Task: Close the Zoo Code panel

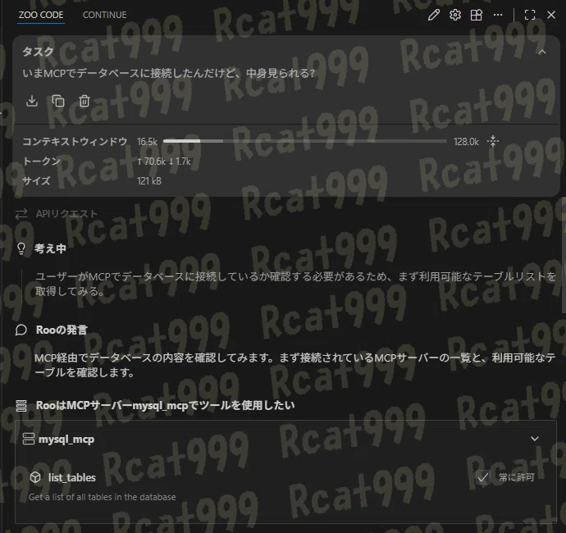Action: click(551, 15)
